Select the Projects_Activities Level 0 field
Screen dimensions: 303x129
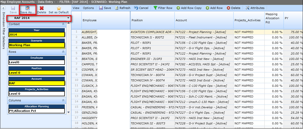[37, 94]
